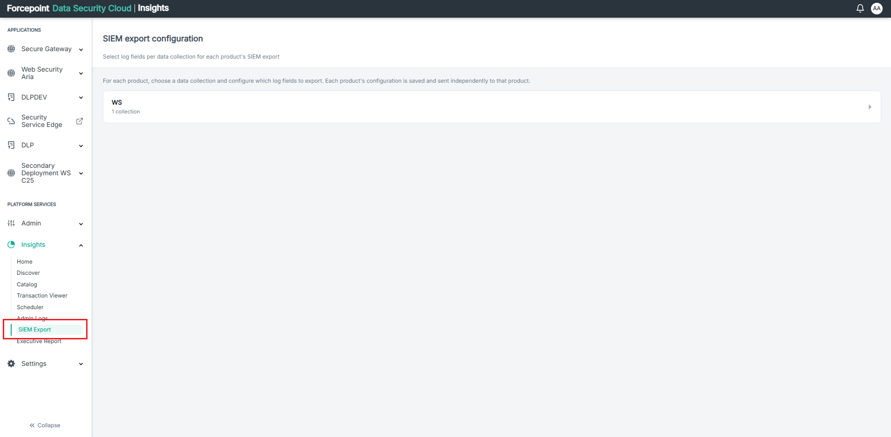
Task: Click the Web Security Aria label
Action: pyautogui.click(x=42, y=73)
